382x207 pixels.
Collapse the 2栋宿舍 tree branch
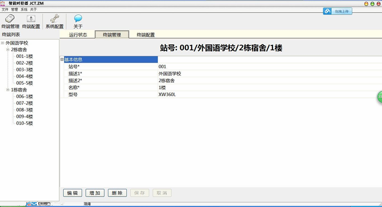[x=8, y=50]
